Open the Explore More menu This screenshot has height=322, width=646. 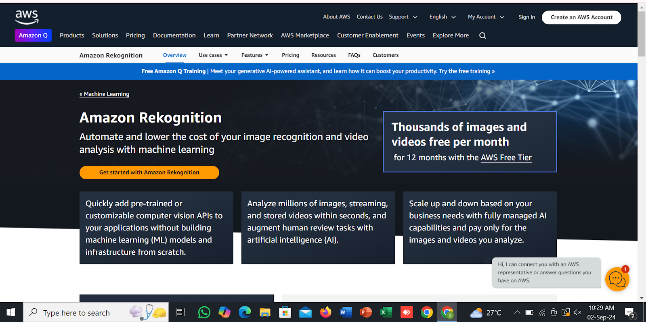451,35
